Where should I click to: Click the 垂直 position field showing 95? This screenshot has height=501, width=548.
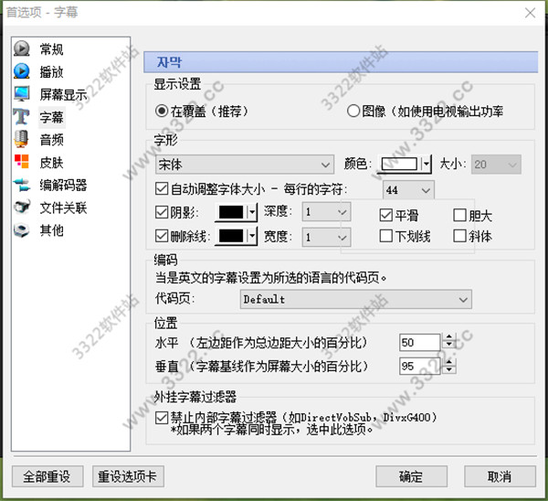[x=420, y=367]
